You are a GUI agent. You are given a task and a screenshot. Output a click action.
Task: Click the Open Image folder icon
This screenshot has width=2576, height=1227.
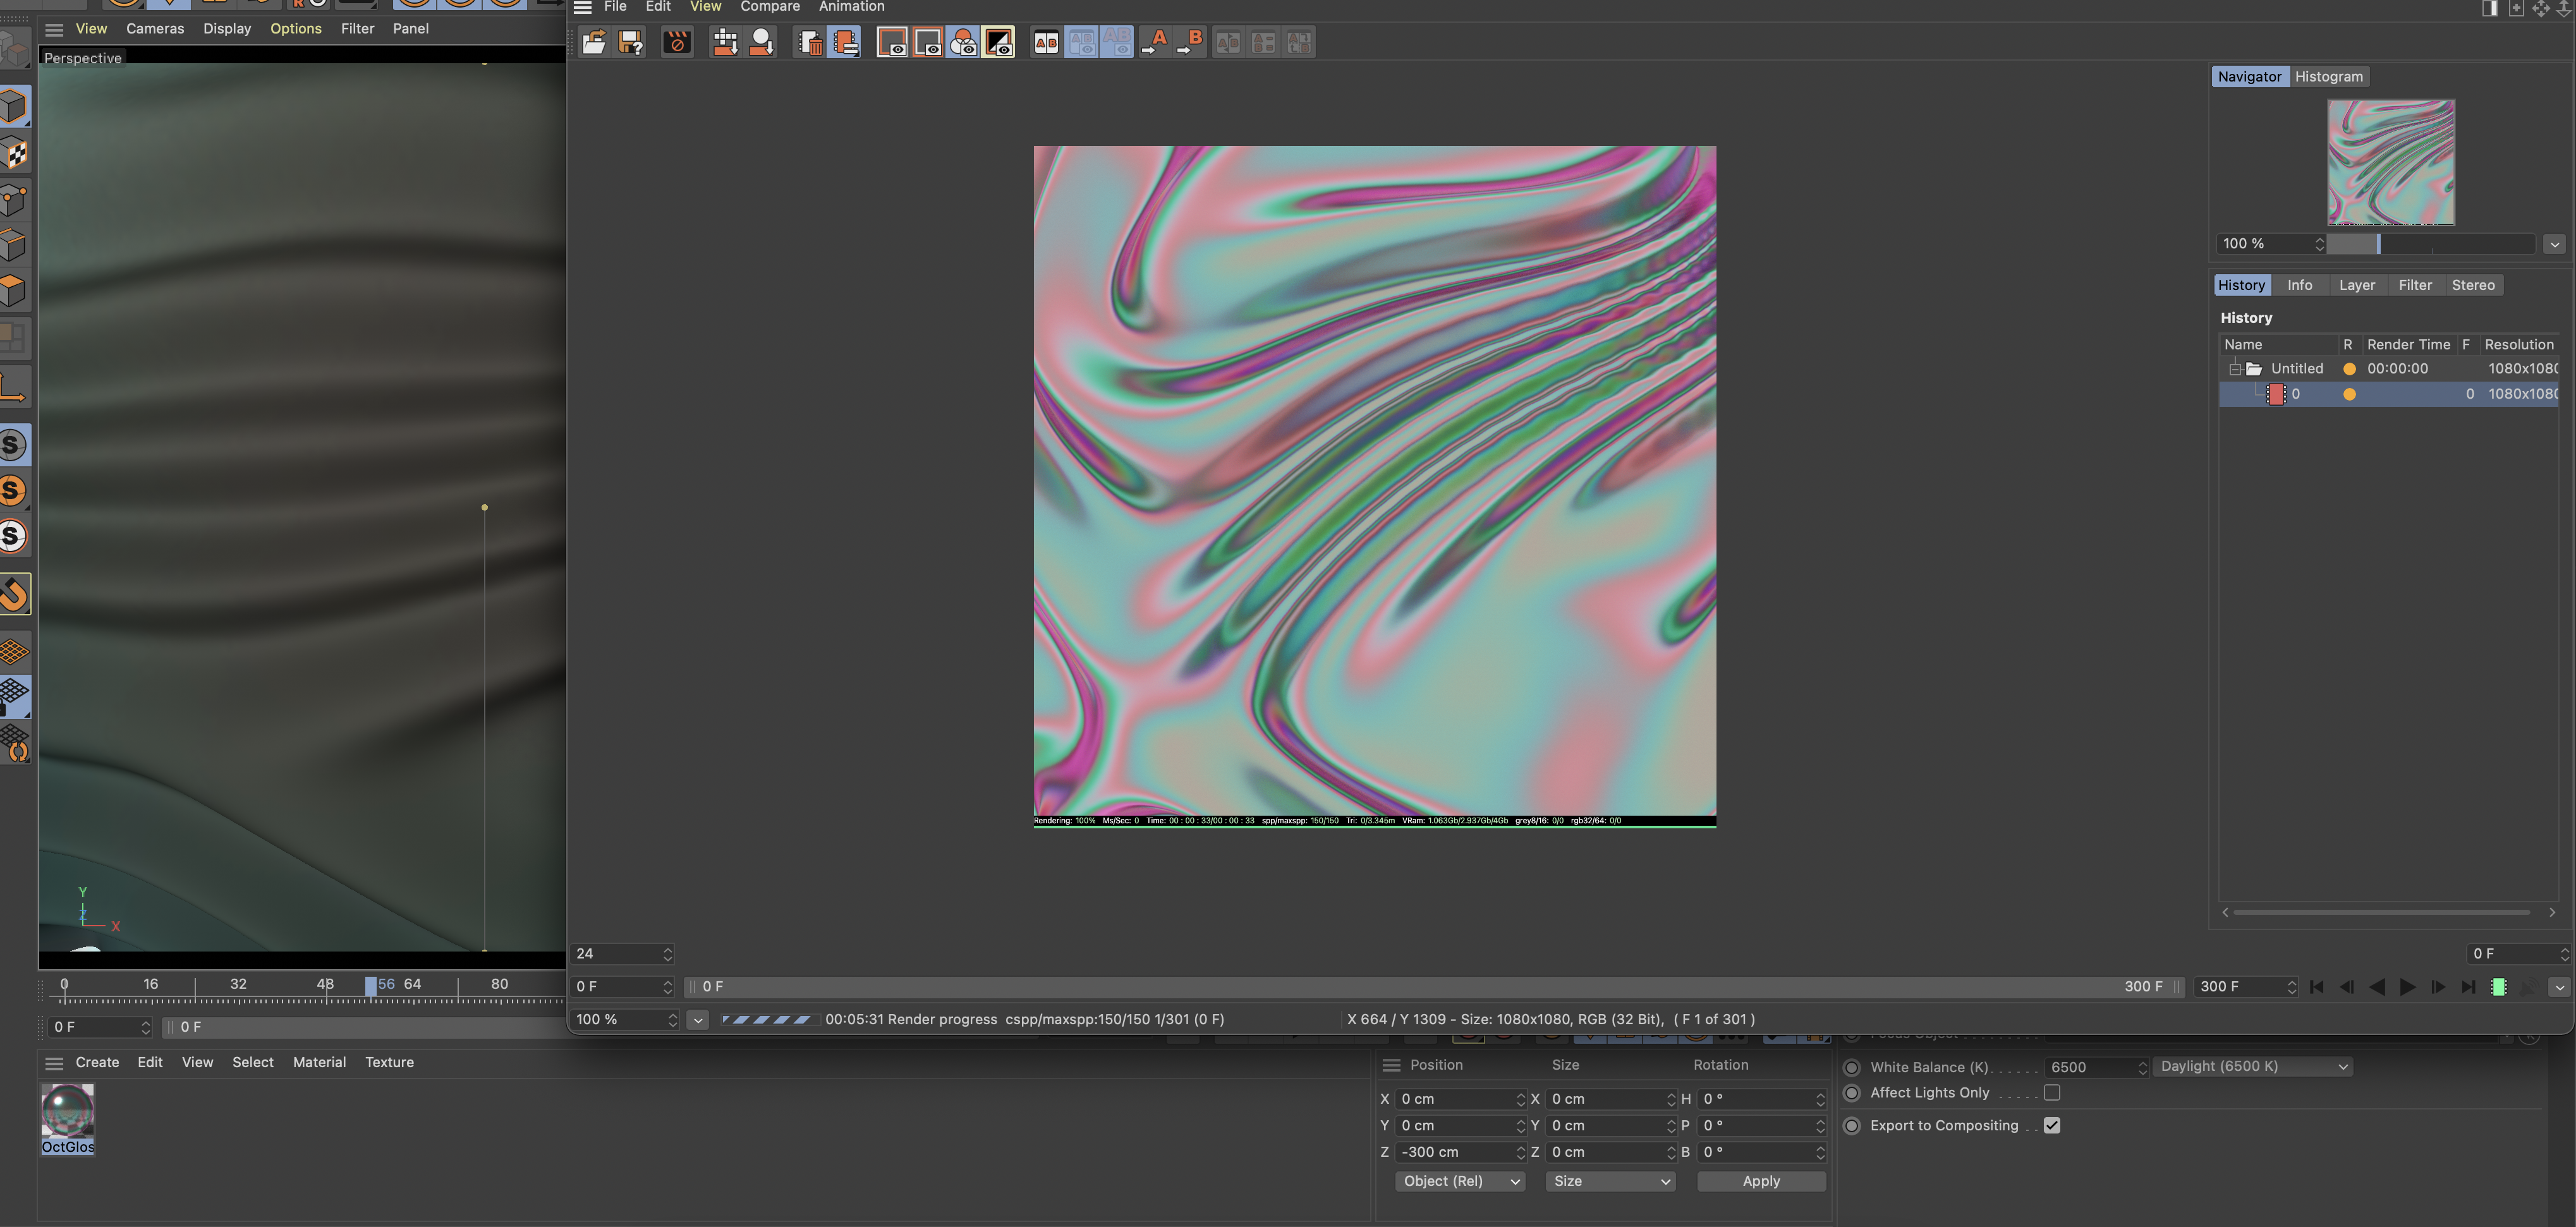click(594, 42)
